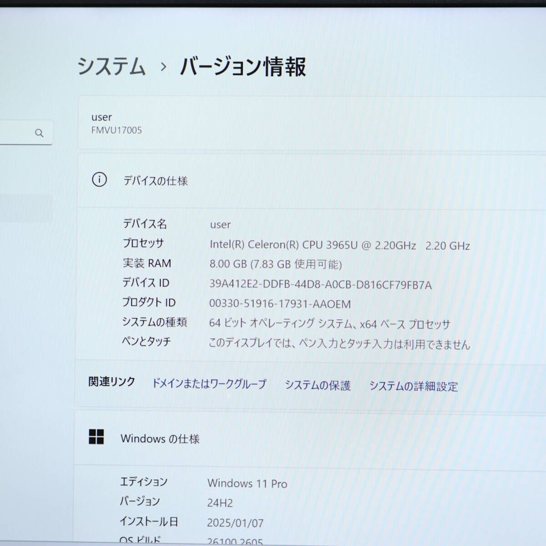
Task: Go back to システム breadcrumb
Action: (x=111, y=66)
